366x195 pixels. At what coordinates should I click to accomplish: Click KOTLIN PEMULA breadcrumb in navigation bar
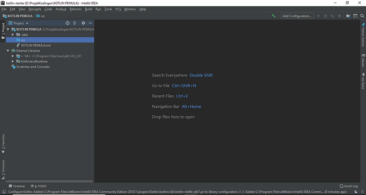pos(17,16)
